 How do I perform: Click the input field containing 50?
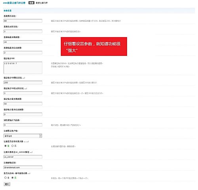[23, 104]
